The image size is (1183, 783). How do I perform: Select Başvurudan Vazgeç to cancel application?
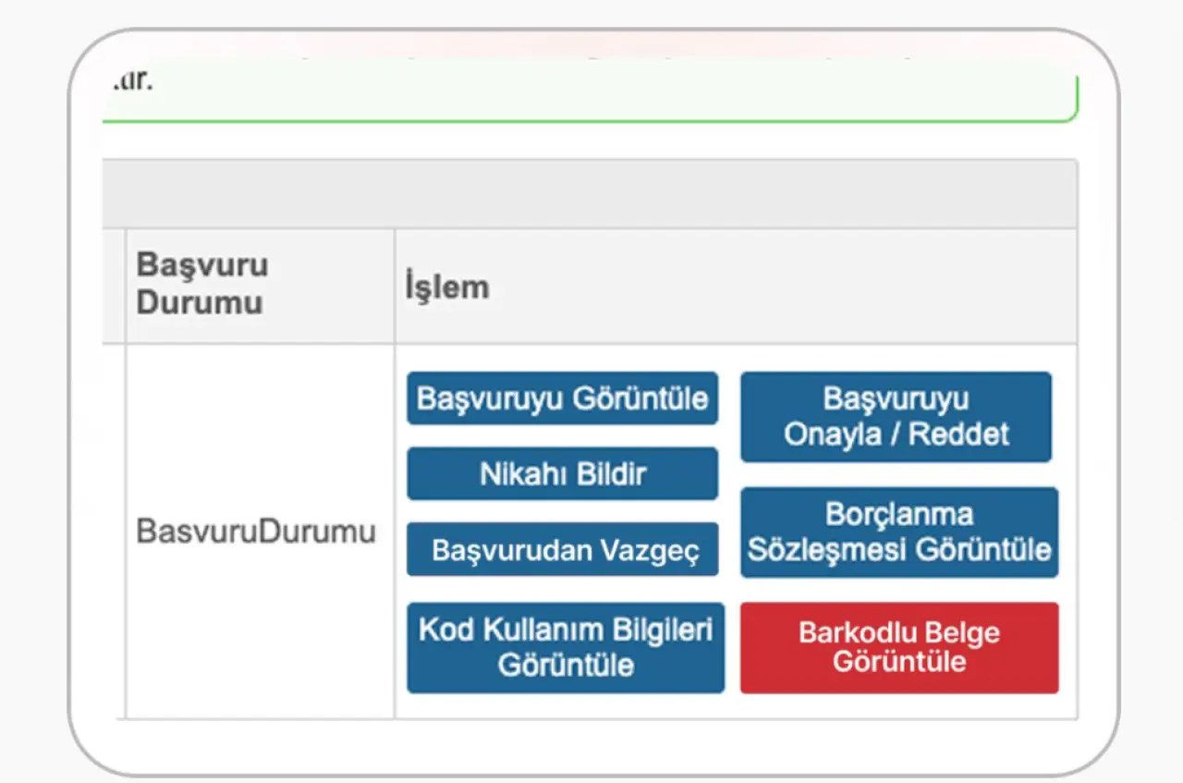pos(562,550)
